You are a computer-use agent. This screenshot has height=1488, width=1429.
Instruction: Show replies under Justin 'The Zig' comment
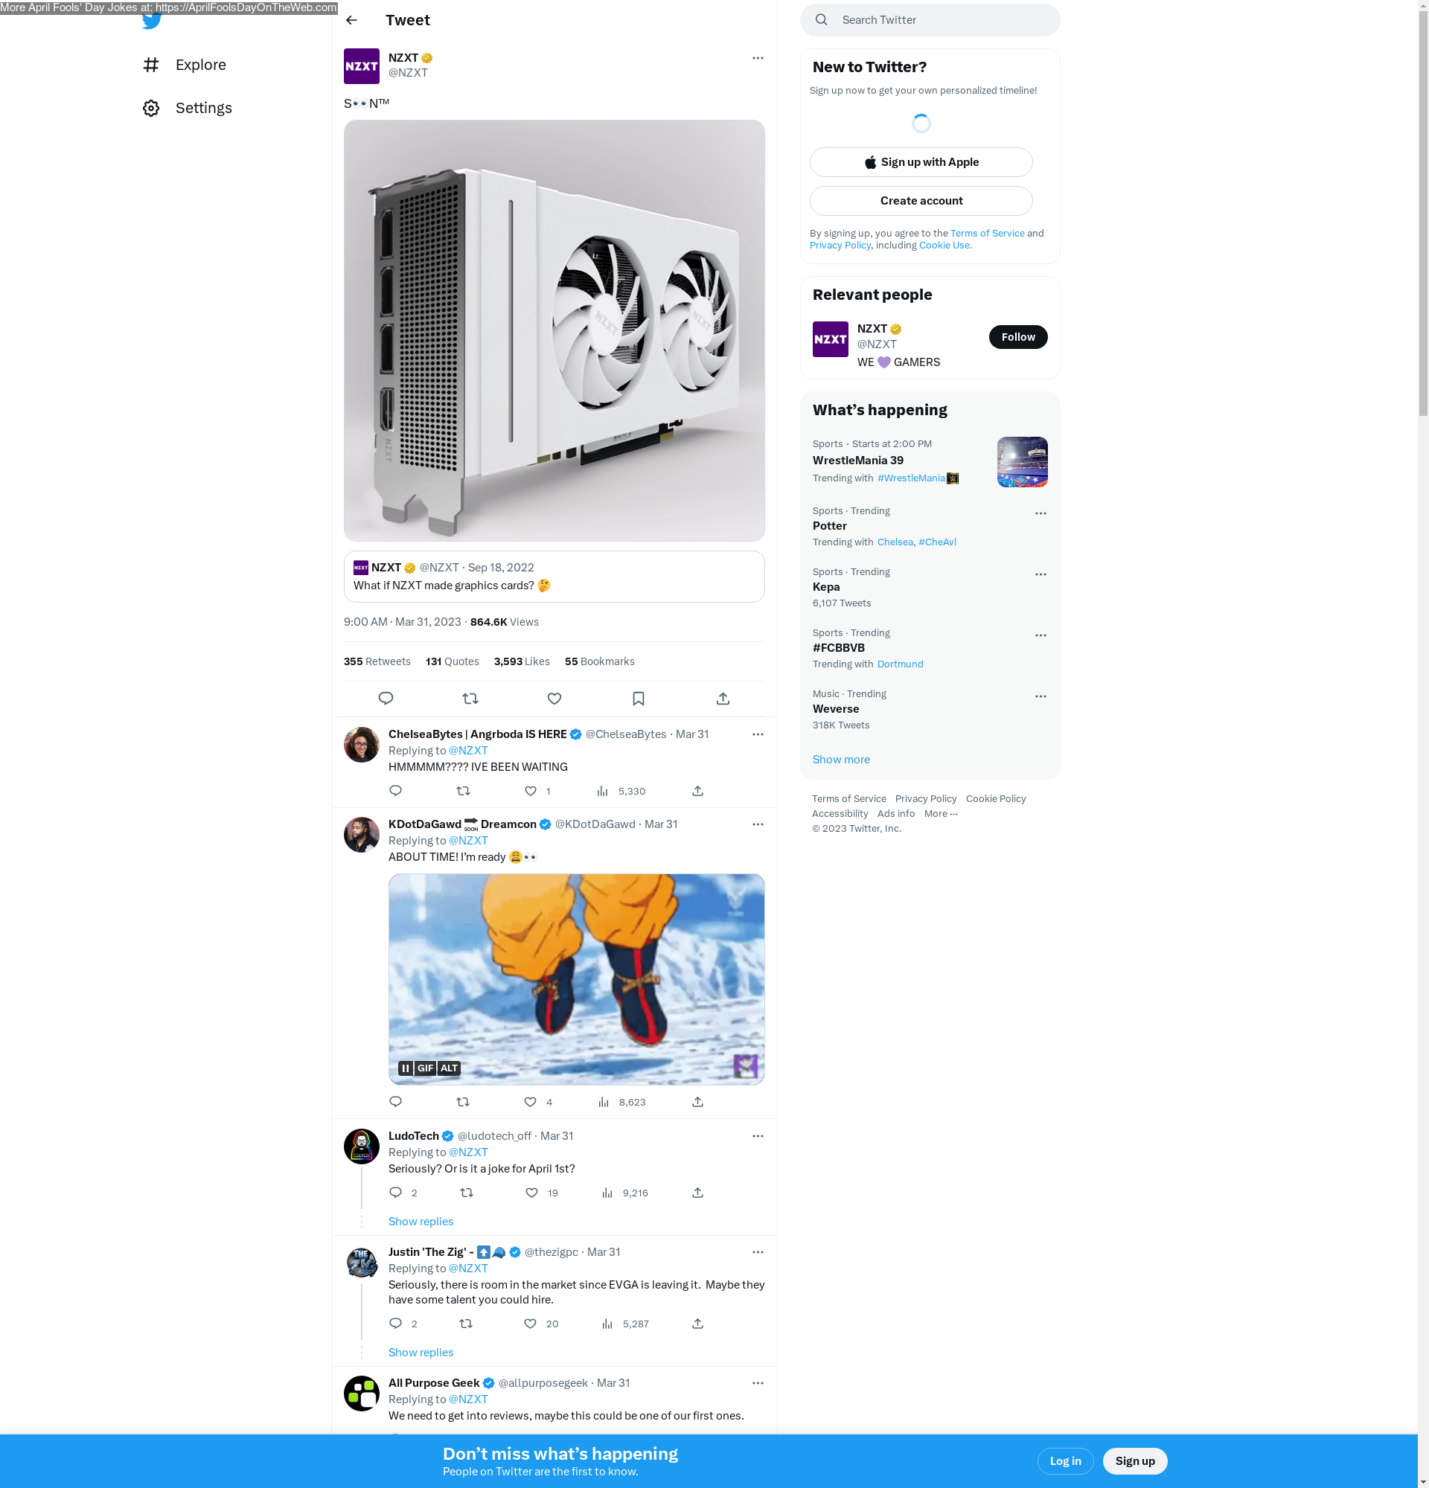[x=421, y=1352]
